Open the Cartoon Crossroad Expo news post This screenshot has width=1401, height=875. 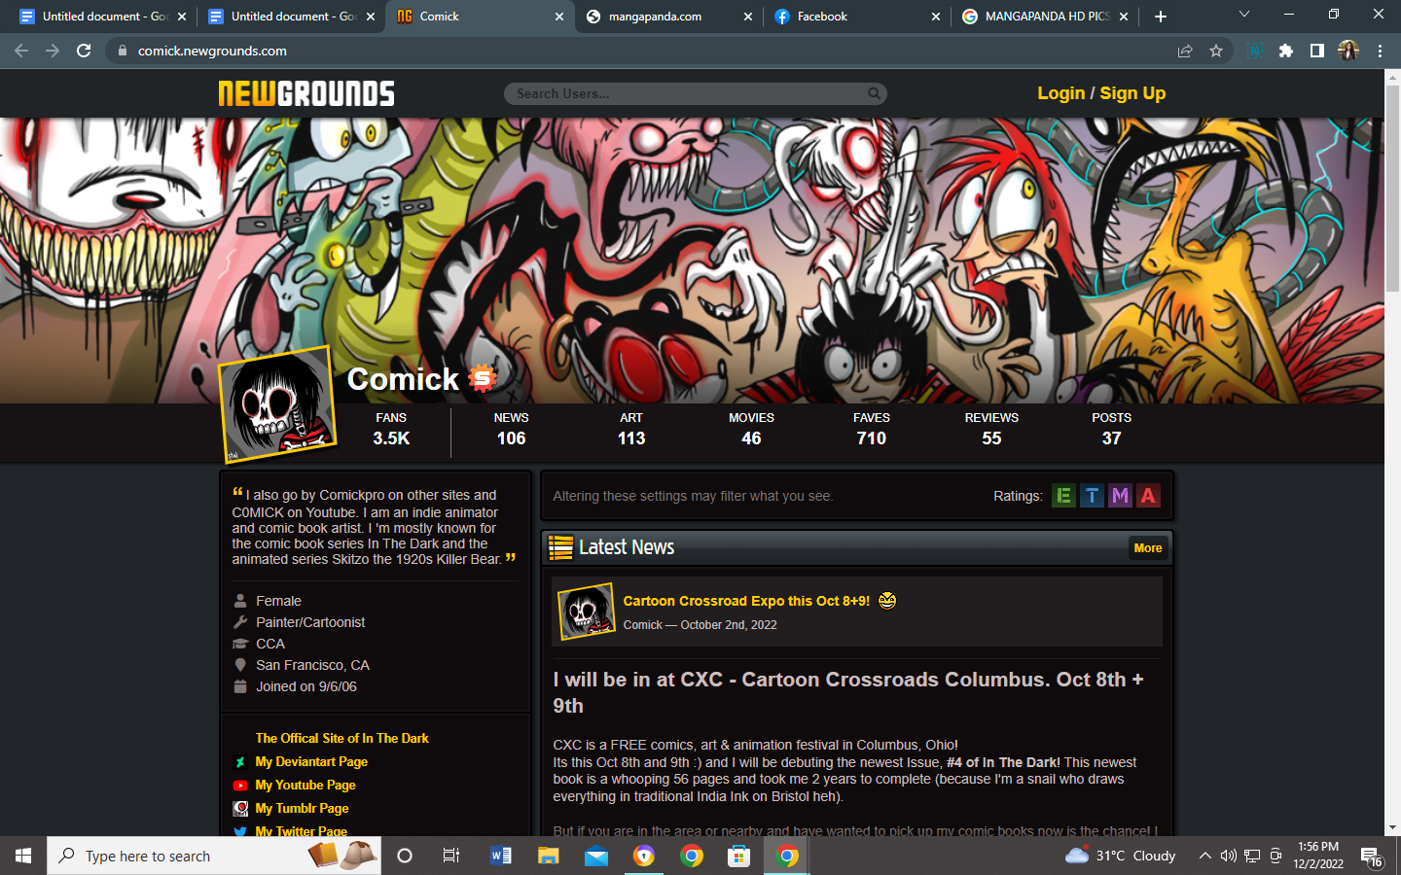[x=746, y=601]
